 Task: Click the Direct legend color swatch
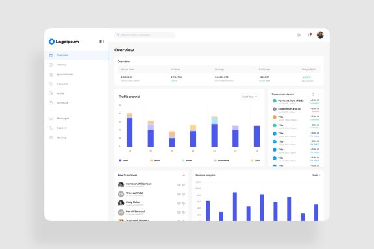pos(120,160)
